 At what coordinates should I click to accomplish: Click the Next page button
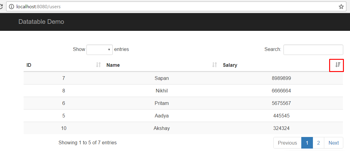(x=333, y=143)
